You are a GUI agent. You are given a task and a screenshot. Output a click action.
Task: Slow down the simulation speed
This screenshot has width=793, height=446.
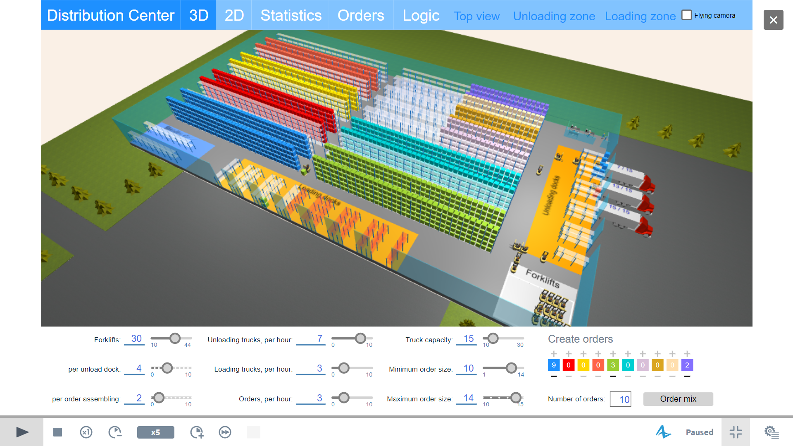115,432
